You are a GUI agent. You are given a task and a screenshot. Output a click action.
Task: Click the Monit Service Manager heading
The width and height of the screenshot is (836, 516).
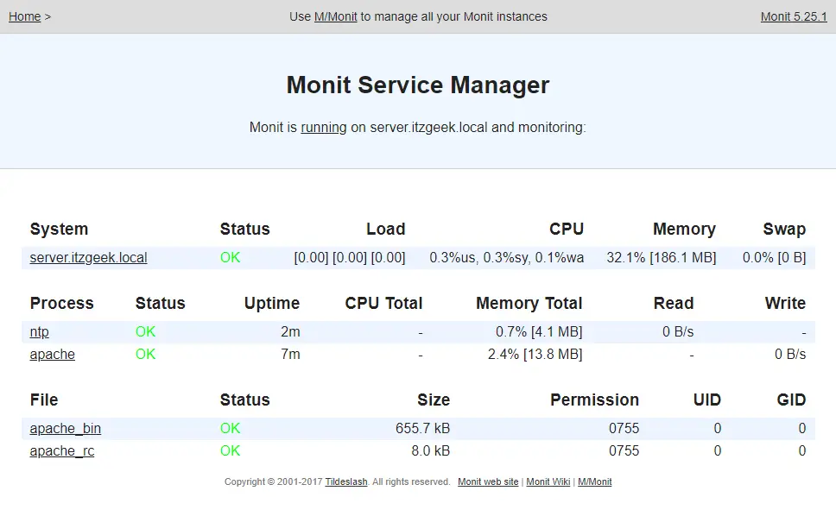coord(418,85)
